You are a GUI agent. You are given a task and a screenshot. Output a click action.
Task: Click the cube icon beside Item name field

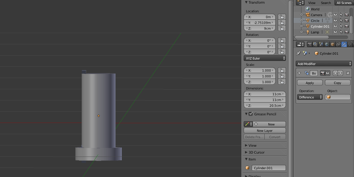(x=247, y=168)
